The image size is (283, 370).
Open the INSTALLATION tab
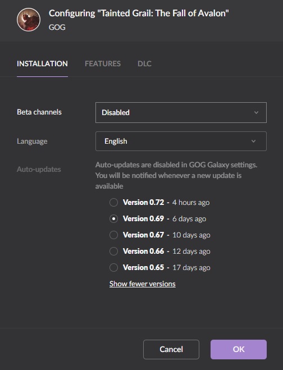point(42,63)
